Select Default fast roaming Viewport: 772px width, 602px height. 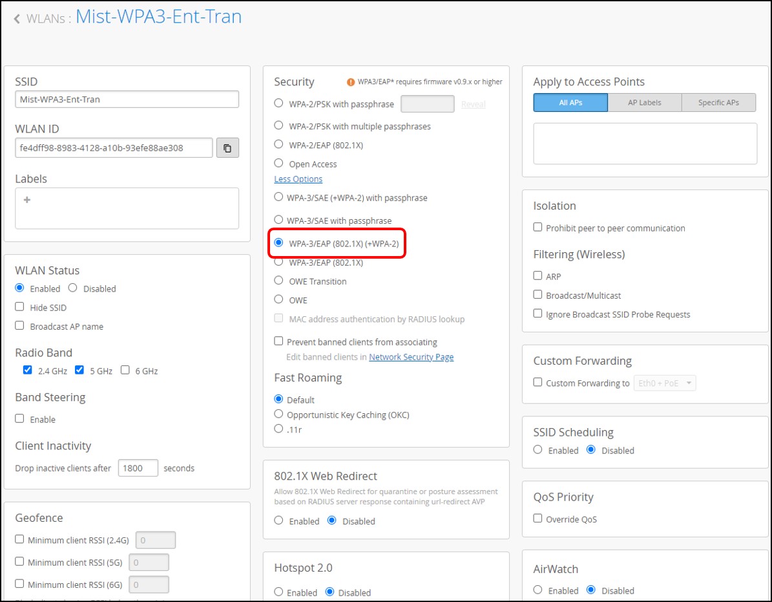coord(278,398)
